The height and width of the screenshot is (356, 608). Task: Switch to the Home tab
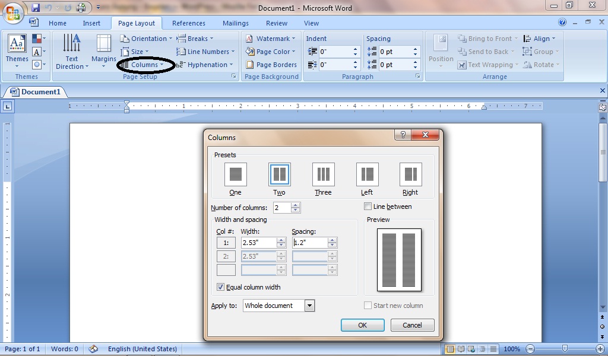pos(58,23)
